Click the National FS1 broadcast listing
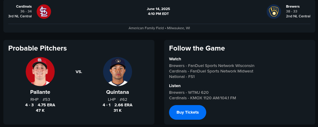The width and height of the screenshot is (318, 127). pos(182,76)
